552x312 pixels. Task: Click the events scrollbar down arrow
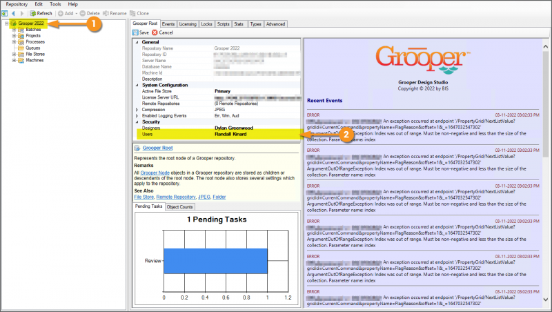(x=545, y=300)
